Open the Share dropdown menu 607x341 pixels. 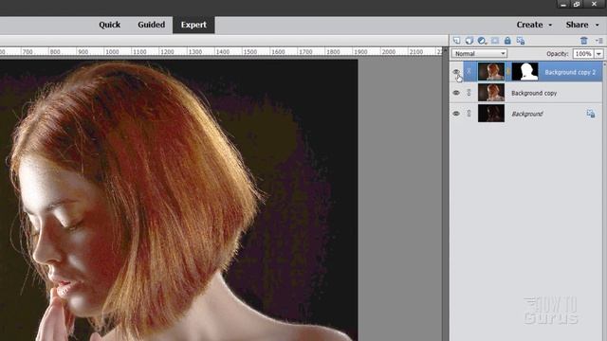point(582,25)
